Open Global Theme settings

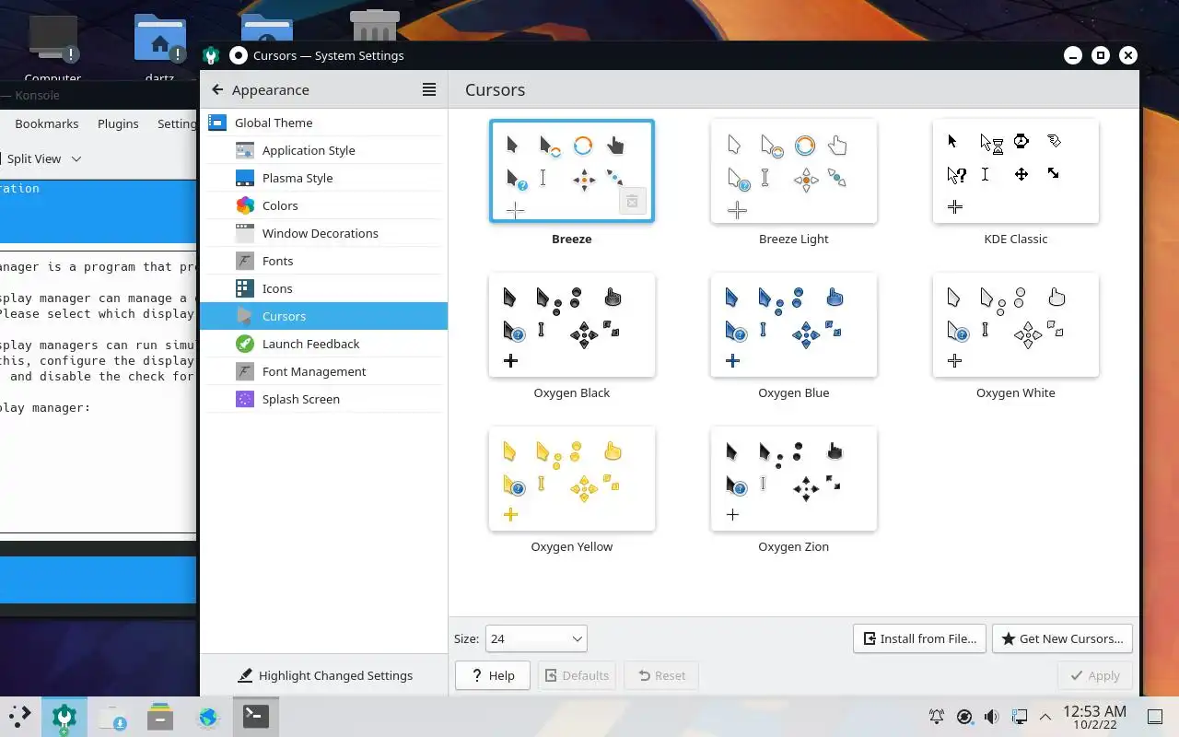point(323,123)
